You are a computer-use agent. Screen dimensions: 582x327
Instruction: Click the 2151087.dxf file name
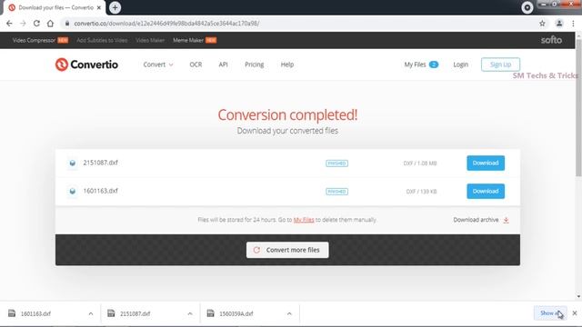100,163
